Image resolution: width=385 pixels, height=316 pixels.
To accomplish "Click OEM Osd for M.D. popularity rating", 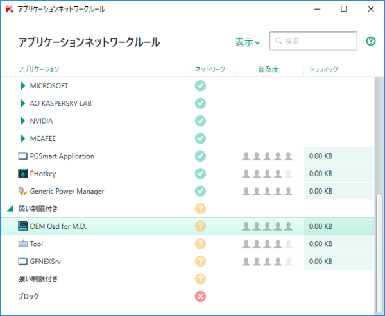I will (267, 226).
